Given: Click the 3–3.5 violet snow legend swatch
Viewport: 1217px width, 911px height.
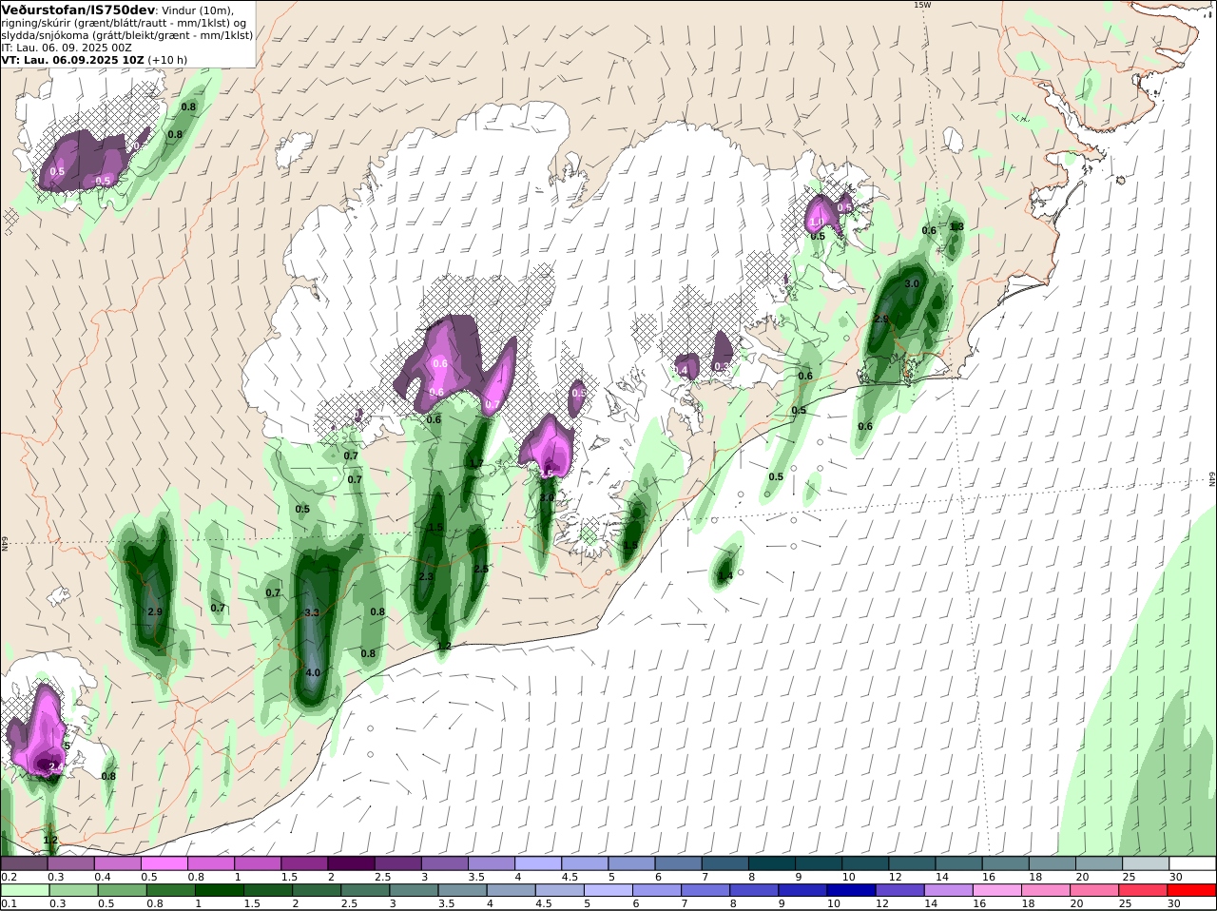Looking at the screenshot, I should click(x=444, y=863).
